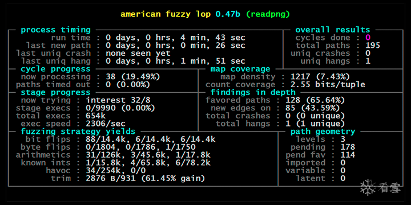Click the "map coverage" section header
Viewport: 411px width, 205px height.
240,69
